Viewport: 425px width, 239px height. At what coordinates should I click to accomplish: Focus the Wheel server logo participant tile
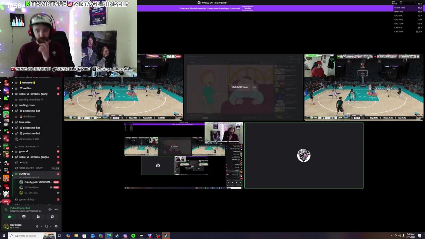[304, 155]
